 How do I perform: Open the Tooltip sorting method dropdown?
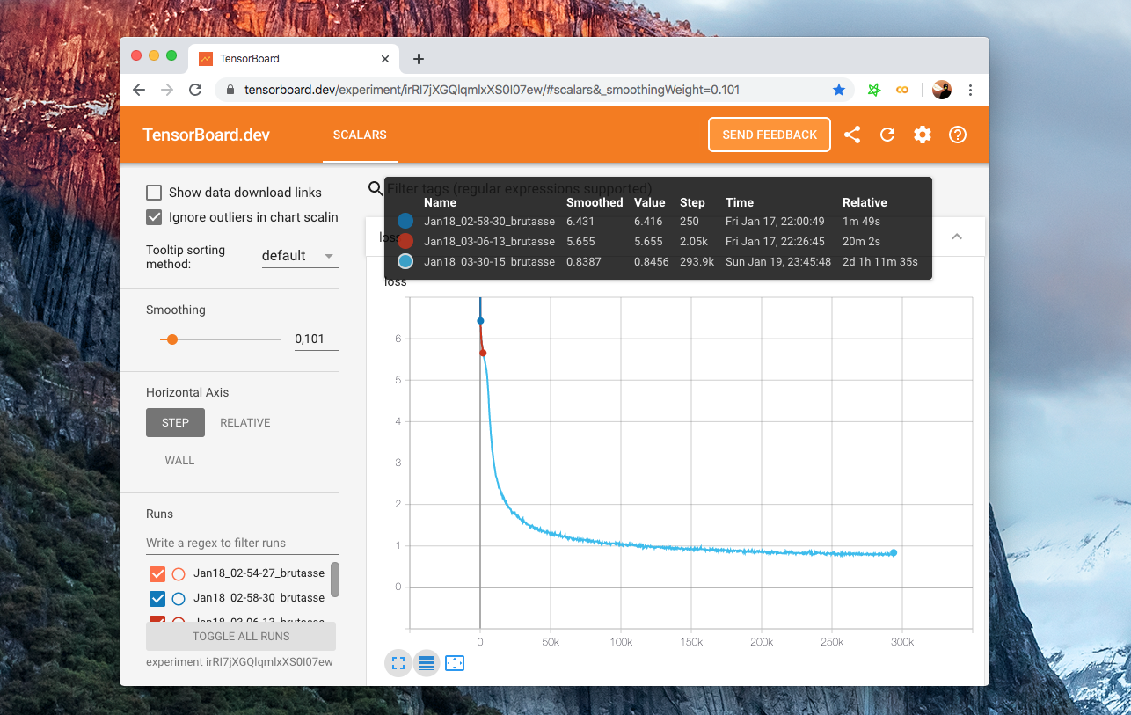[x=299, y=256]
